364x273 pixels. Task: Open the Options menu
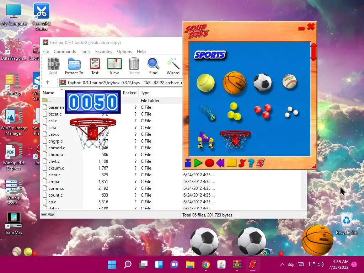pyautogui.click(x=124, y=52)
